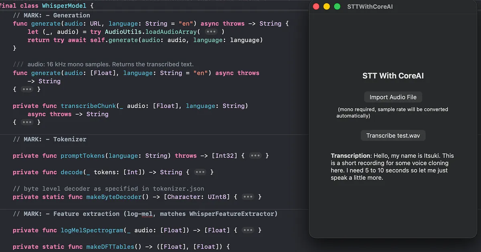Click the 'return try await self.generate' line
Screen dimensions: 481x252
145,40
